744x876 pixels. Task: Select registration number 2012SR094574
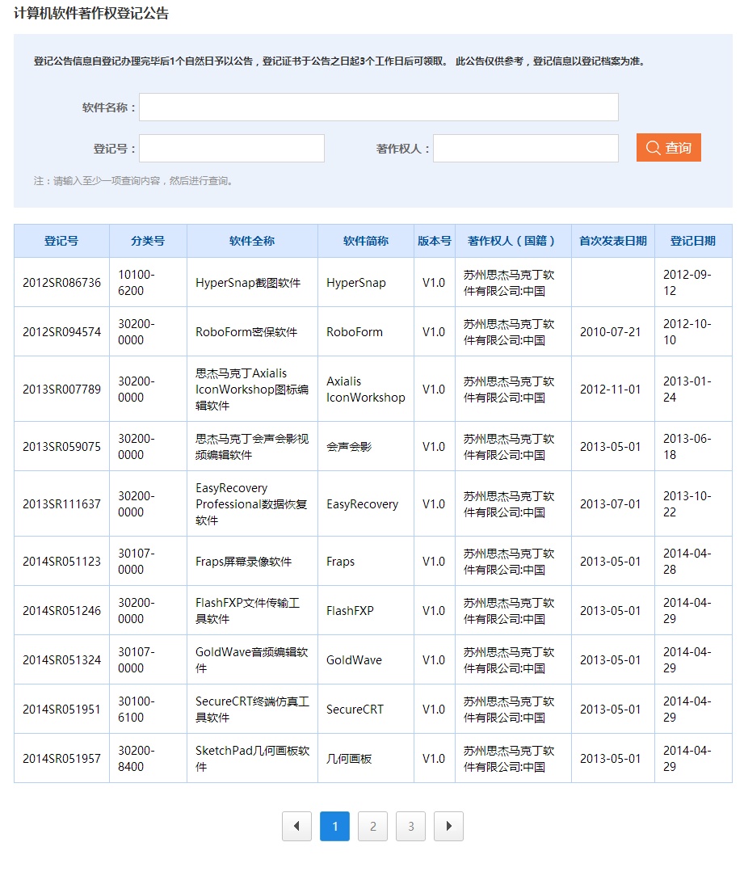click(61, 332)
